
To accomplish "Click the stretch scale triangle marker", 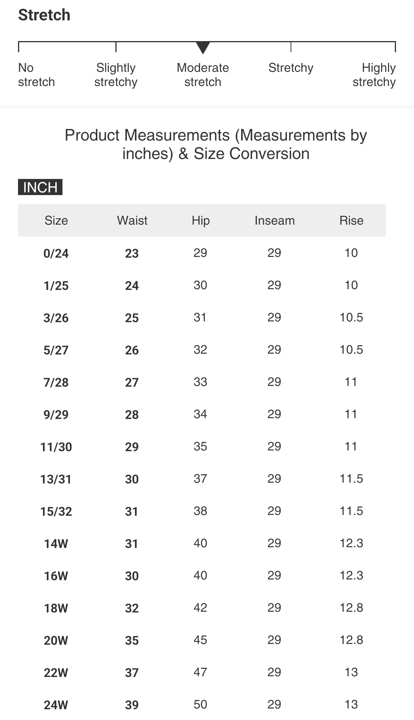I will coord(203,48).
